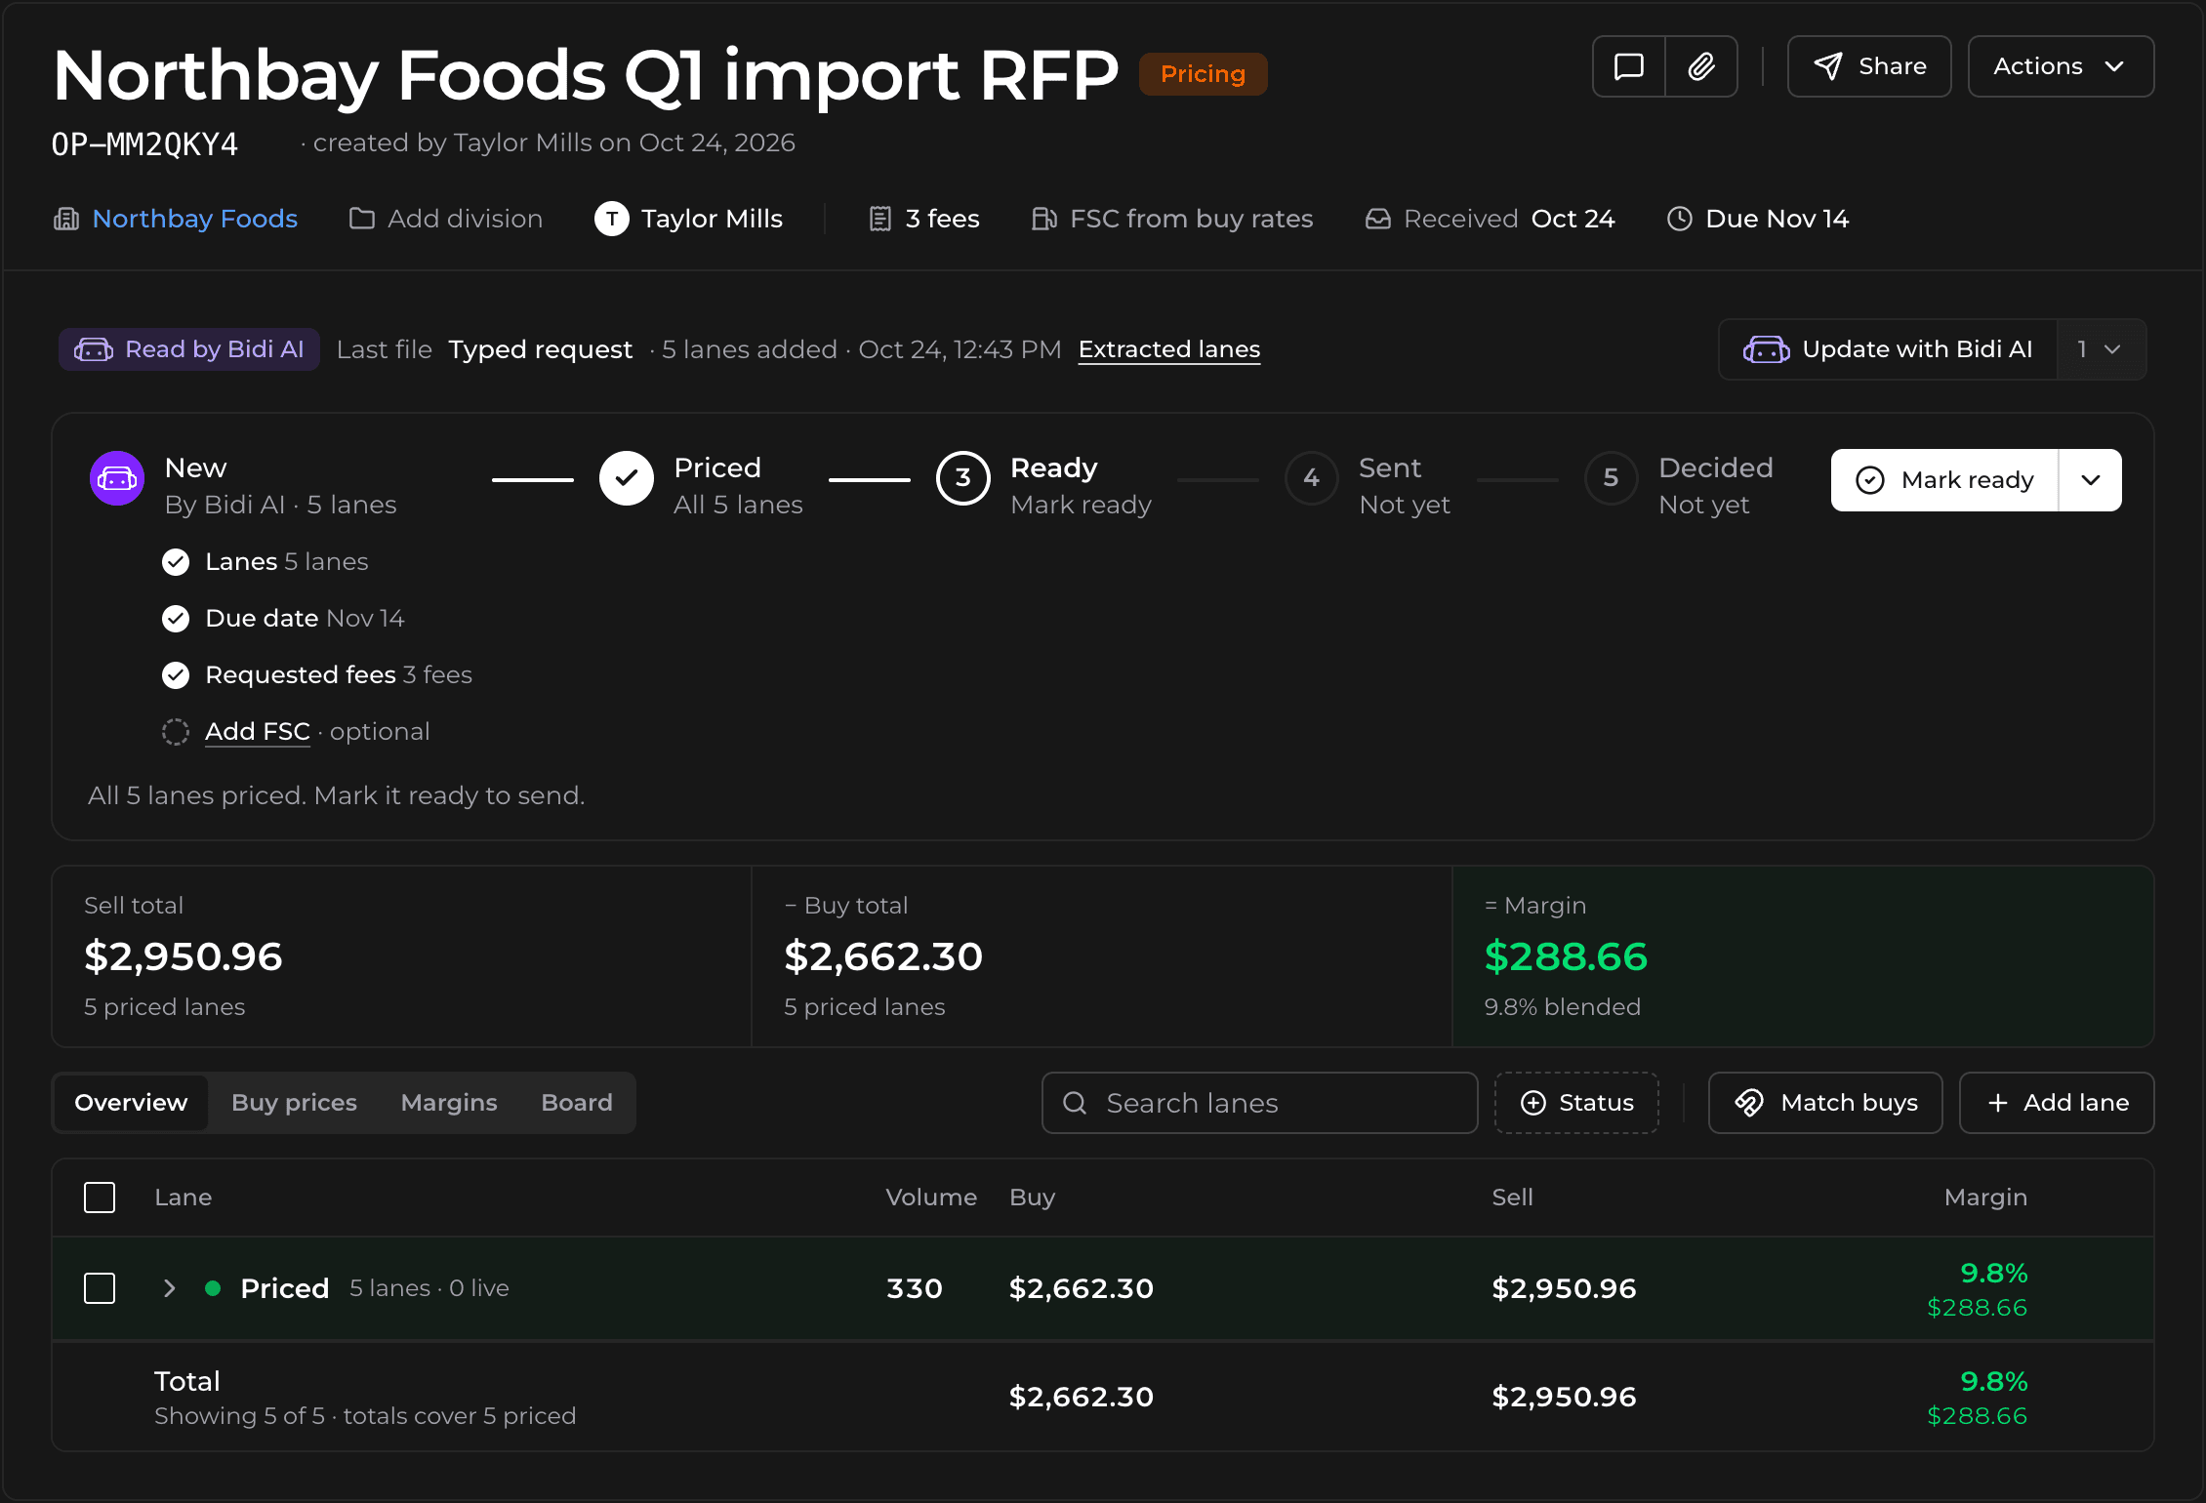The width and height of the screenshot is (2206, 1503).
Task: Switch to the Overview tab
Action: [x=131, y=1103]
